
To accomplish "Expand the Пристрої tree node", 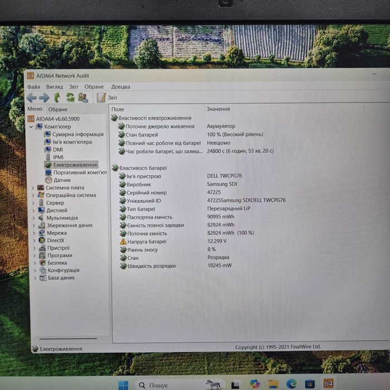I will [35, 248].
